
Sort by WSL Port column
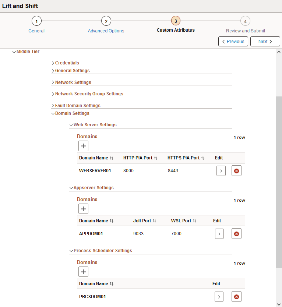coord(194,221)
